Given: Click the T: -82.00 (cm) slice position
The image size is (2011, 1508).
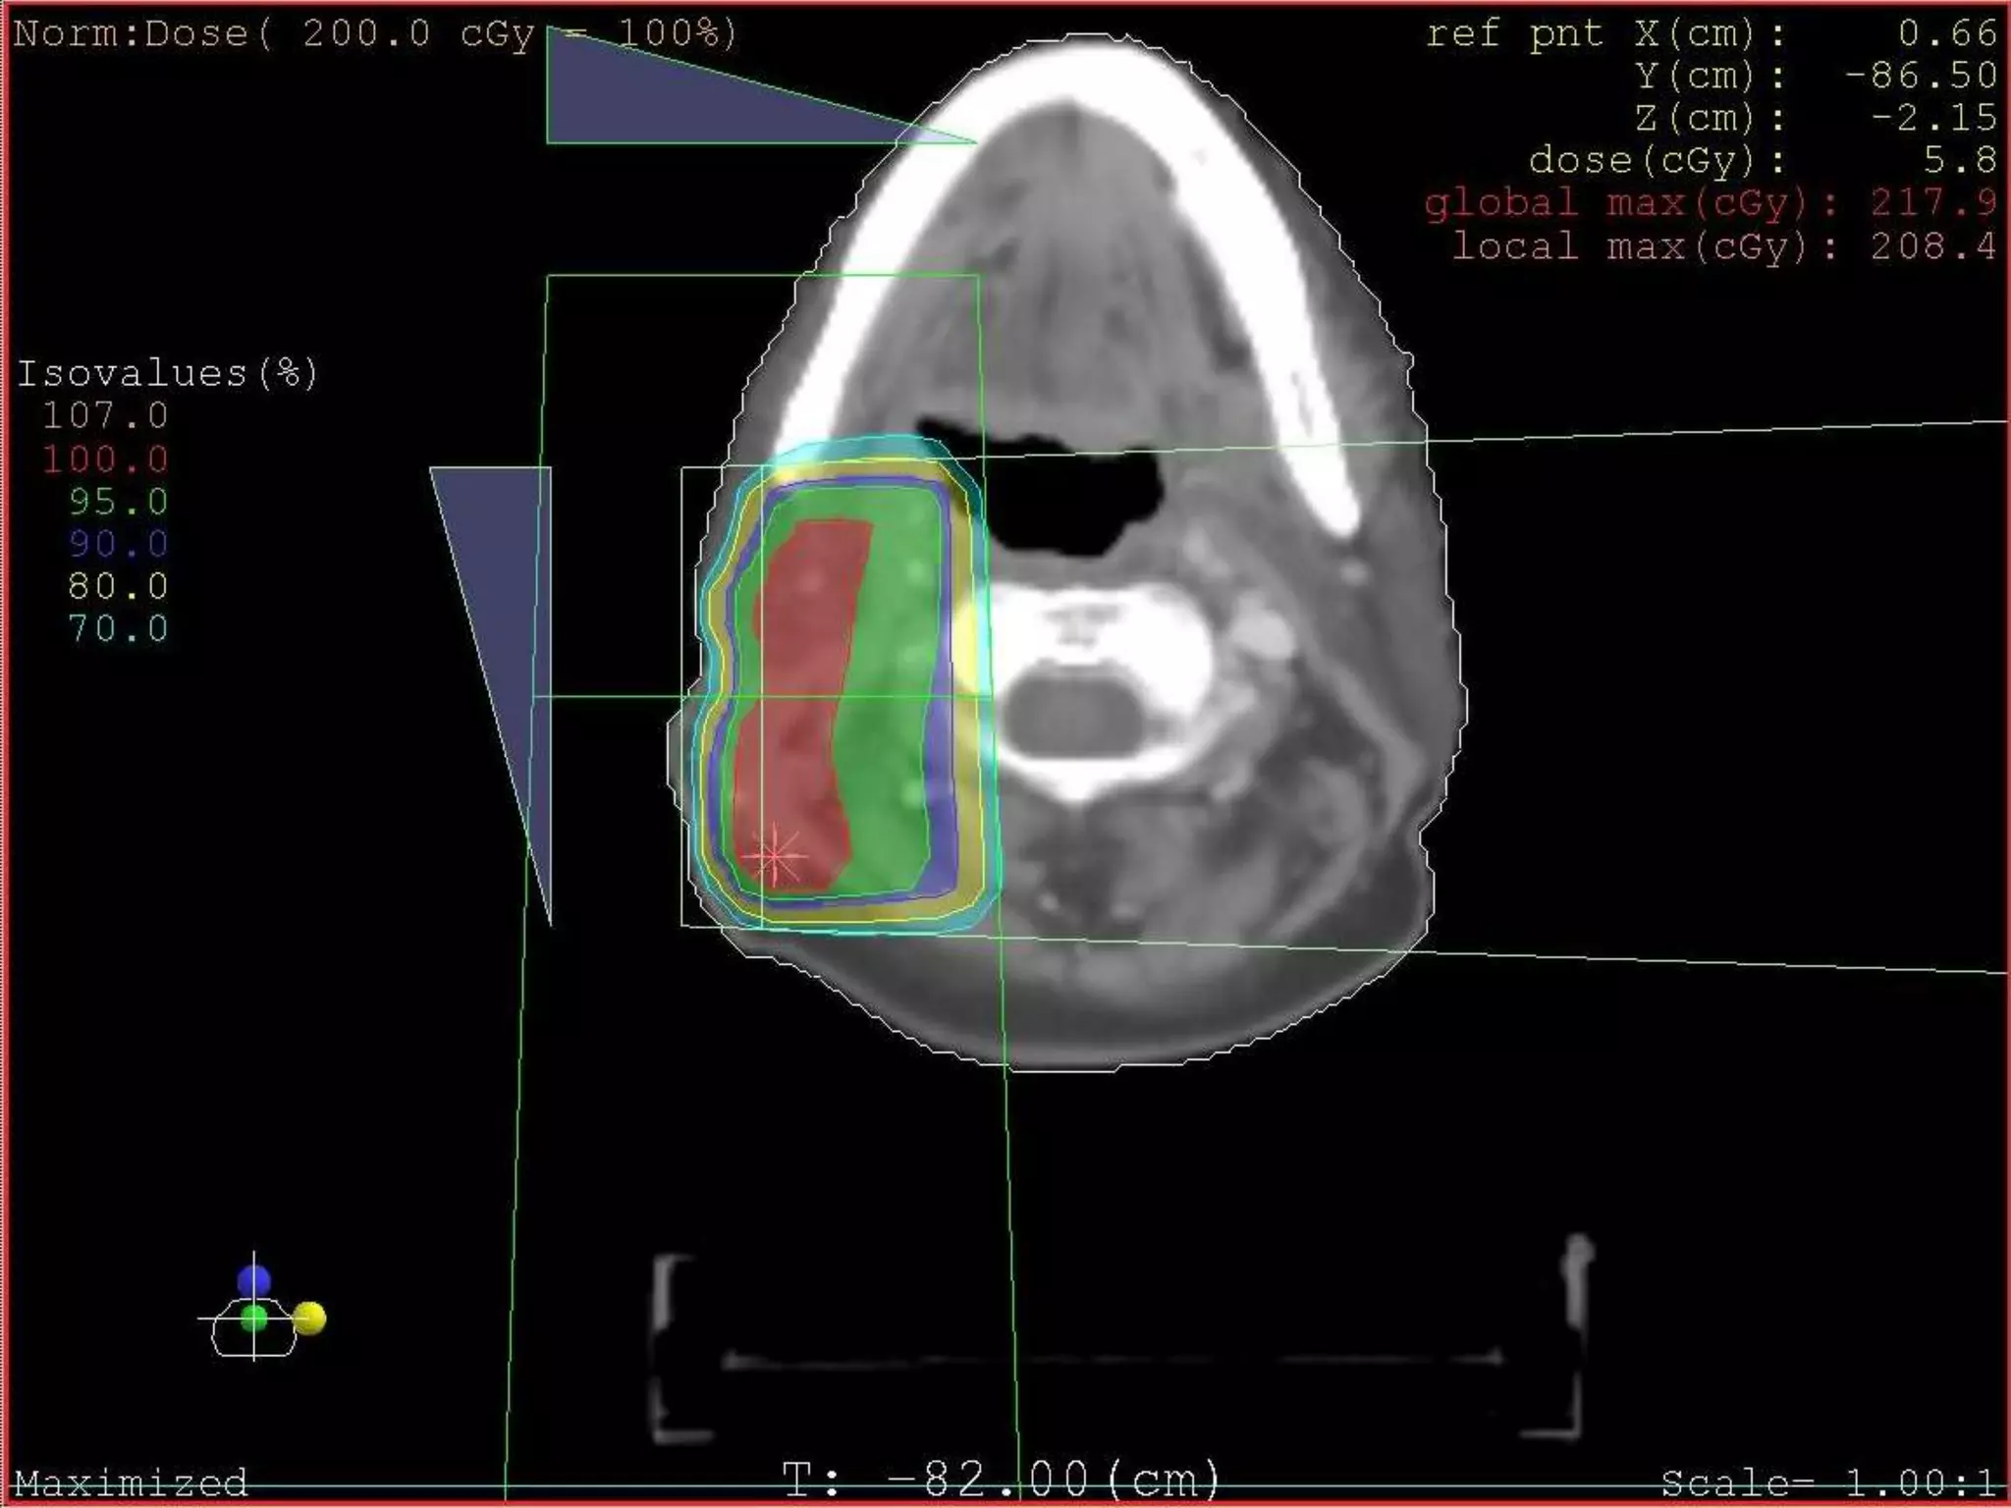Looking at the screenshot, I should tap(1002, 1479).
